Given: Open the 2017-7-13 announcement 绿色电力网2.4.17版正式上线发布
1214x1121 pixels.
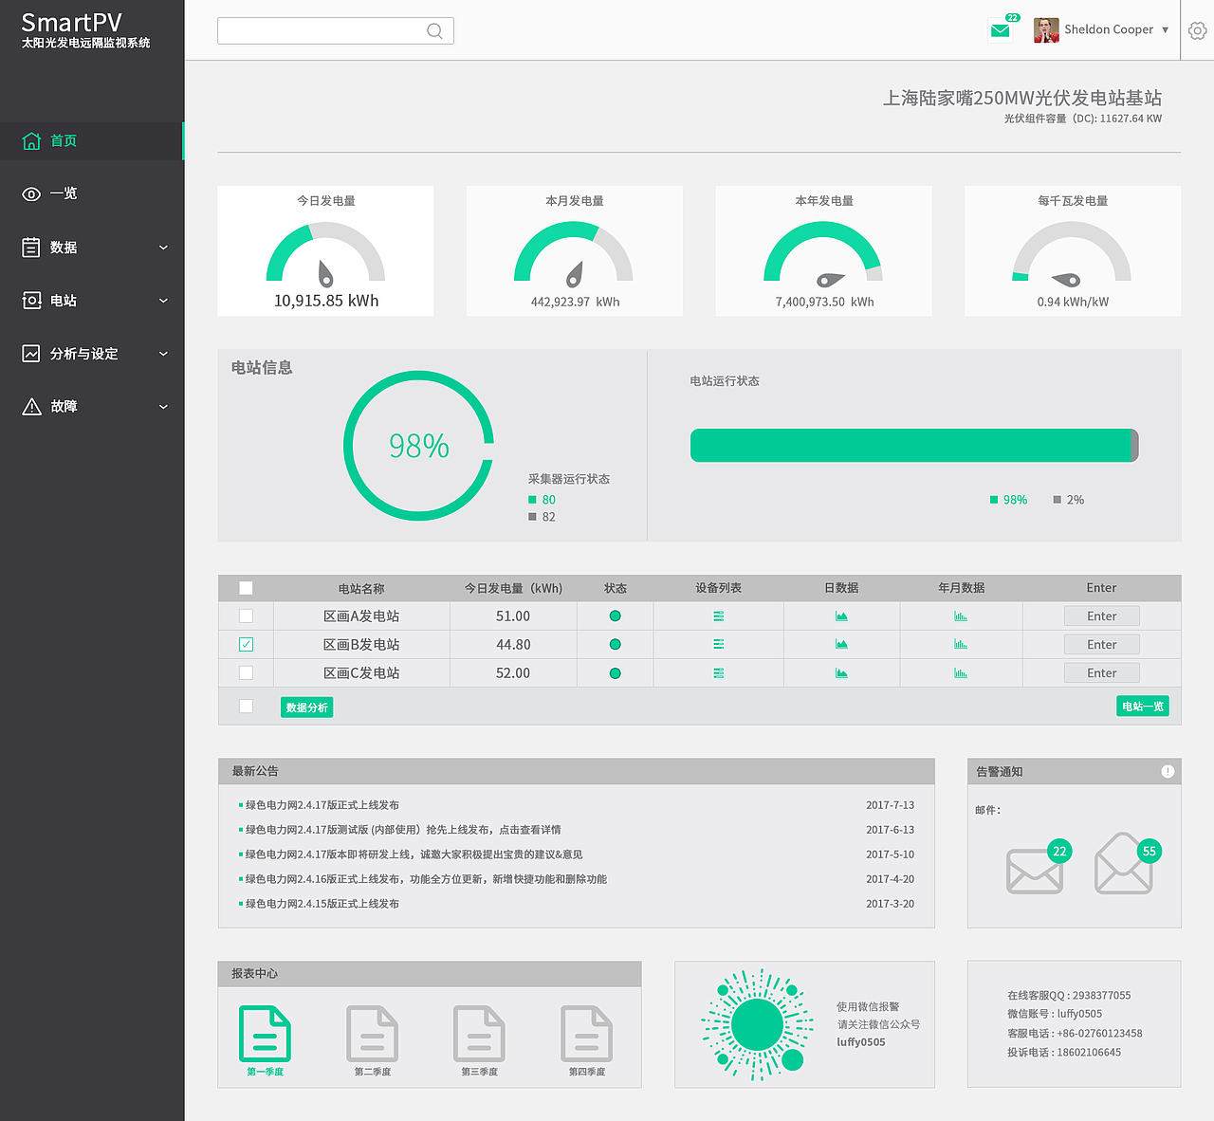Looking at the screenshot, I should coord(322,805).
